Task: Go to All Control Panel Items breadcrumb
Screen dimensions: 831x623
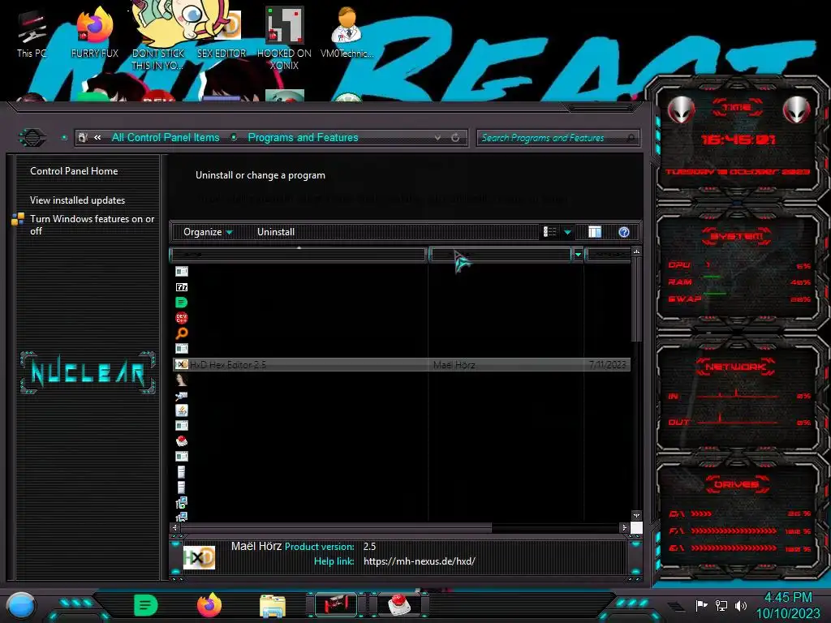Action: 166,138
